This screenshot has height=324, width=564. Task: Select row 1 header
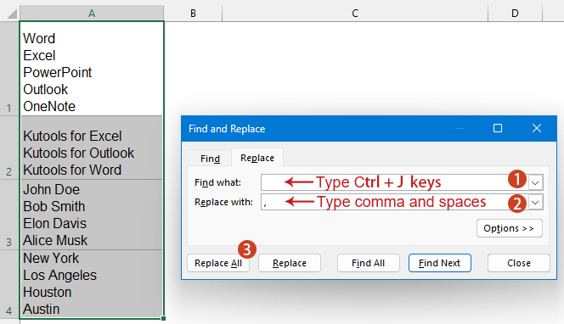9,68
